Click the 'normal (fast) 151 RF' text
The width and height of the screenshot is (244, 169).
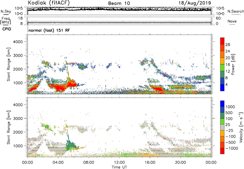tap(49, 30)
